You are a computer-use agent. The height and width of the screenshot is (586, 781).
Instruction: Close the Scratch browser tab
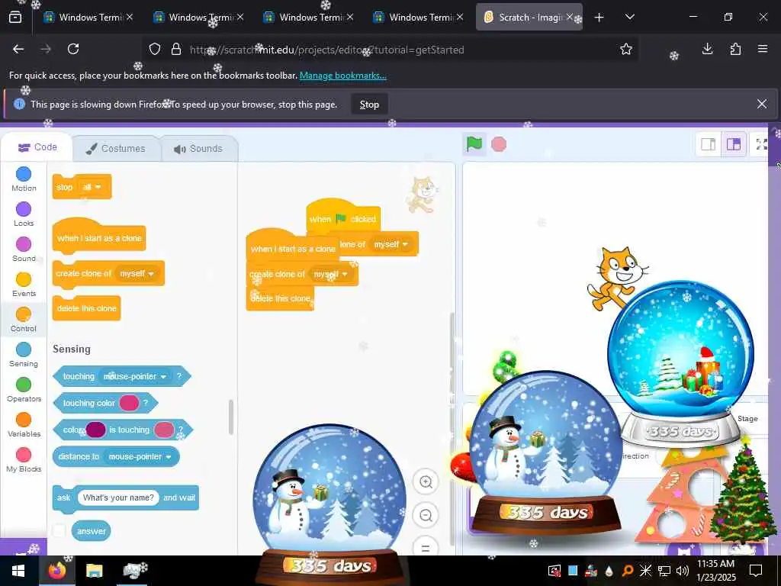570,18
